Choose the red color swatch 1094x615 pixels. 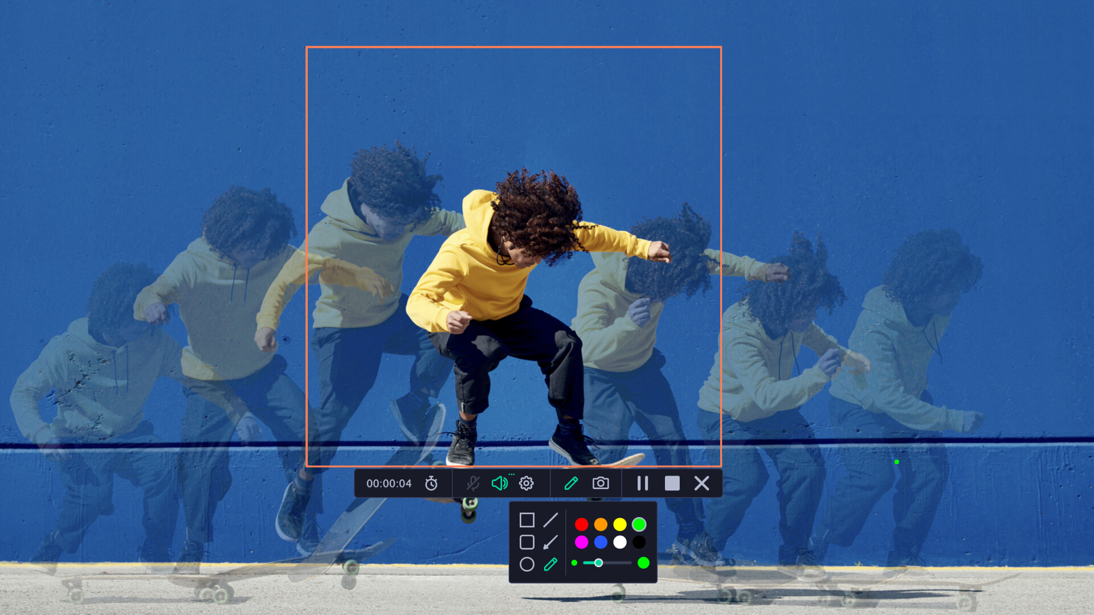582,524
